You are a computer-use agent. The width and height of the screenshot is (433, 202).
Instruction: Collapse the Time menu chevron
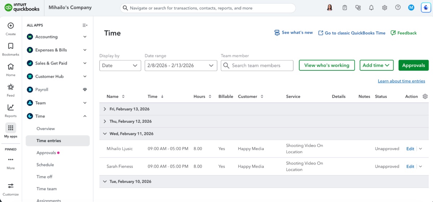85,116
